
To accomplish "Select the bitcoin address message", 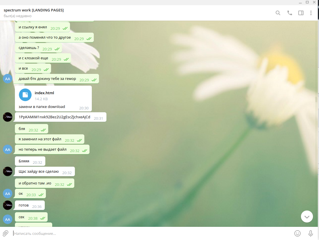I will (x=61, y=117).
